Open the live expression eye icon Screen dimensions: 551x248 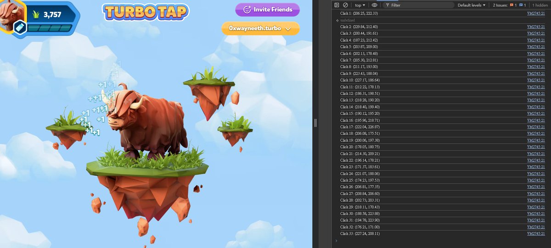coord(375,5)
